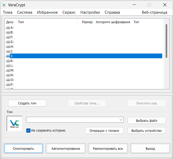Open the Справка menu
Viewport: 173px width, 159px height.
click(112, 12)
